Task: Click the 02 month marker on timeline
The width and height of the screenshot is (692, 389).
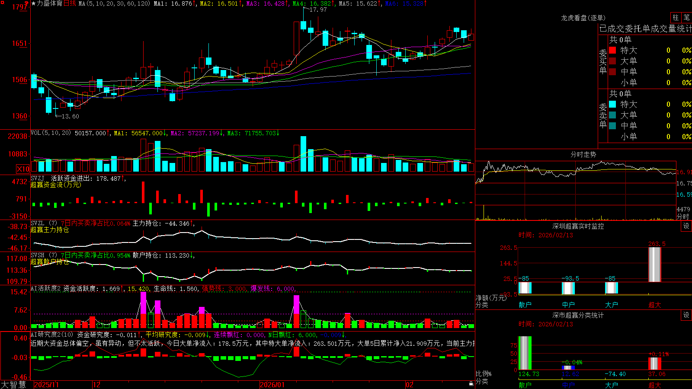Action: tap(410, 385)
